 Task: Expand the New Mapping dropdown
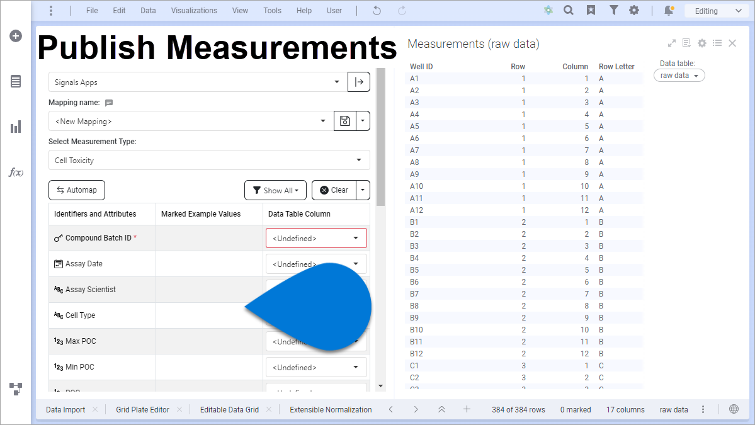point(323,121)
